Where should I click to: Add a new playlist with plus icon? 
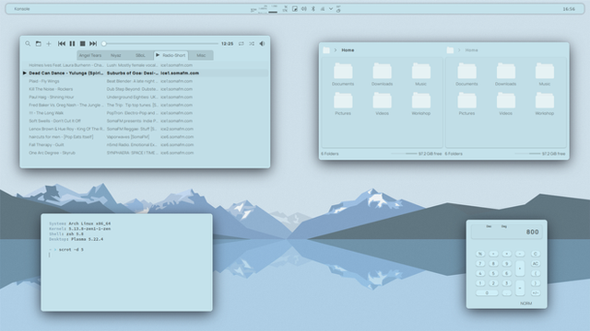[49, 44]
